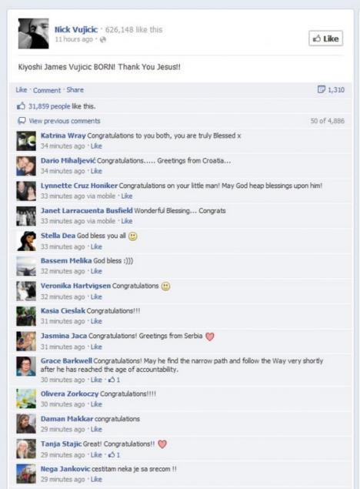Click the Share link under the post
Viewport: 360px width, 489px height.
pos(75,90)
